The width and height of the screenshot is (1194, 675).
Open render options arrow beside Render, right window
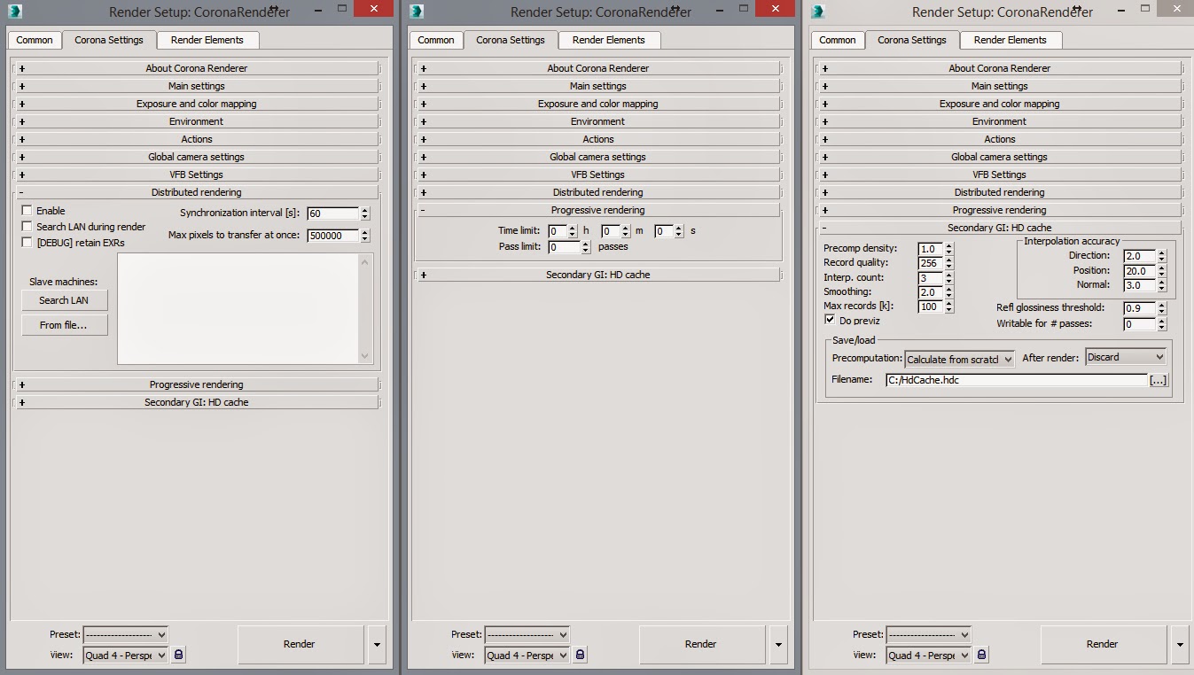click(x=1180, y=644)
